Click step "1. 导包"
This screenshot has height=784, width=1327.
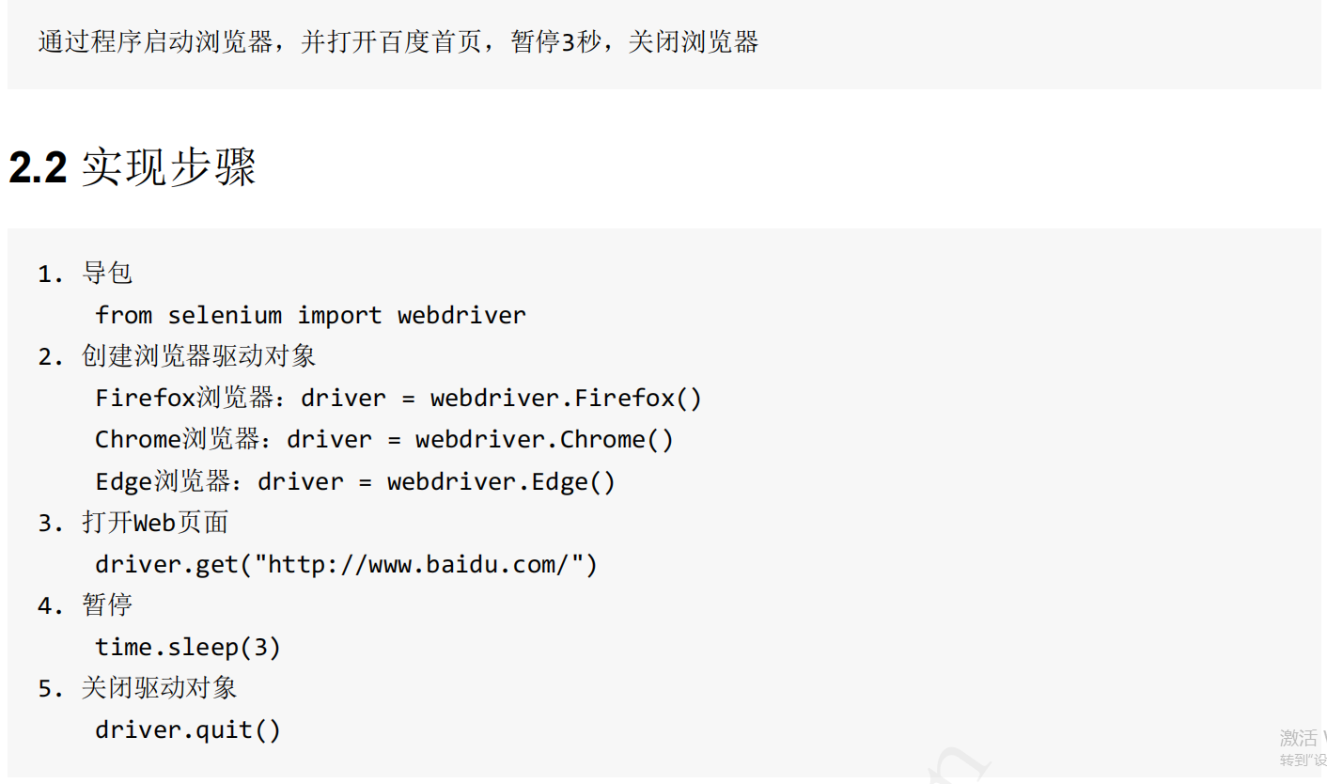pyautogui.click(x=86, y=274)
